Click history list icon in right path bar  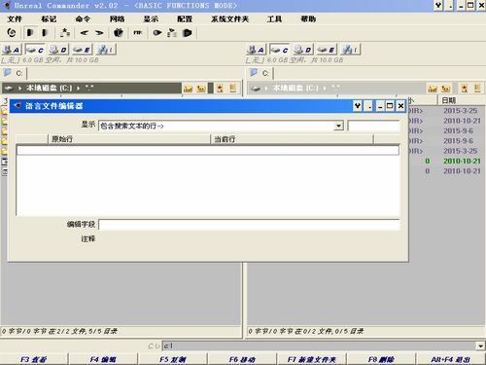pos(477,89)
